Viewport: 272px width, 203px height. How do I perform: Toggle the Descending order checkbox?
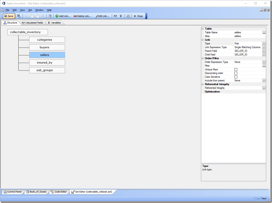[x=236, y=73]
